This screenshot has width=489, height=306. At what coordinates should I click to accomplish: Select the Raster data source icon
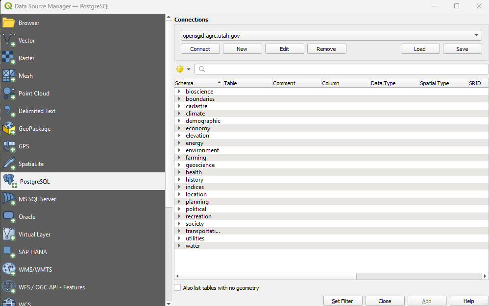pos(8,58)
